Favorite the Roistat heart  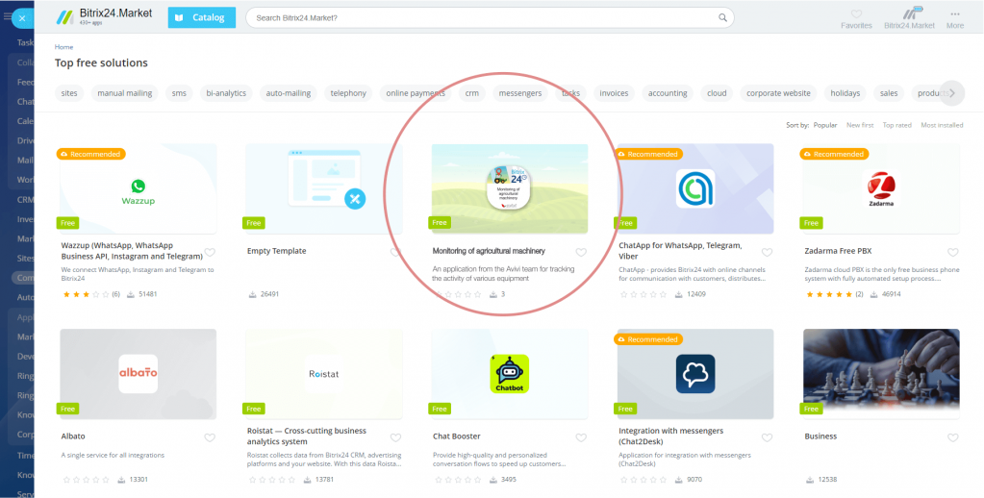tap(395, 437)
